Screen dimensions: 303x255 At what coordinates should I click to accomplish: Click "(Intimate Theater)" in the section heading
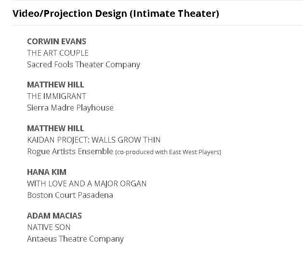[174, 13]
